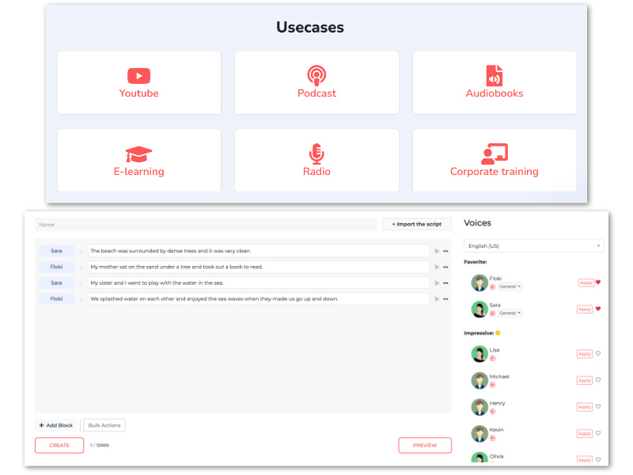Grab the drag handle of the beach block
633x475 pixels.
point(81,252)
